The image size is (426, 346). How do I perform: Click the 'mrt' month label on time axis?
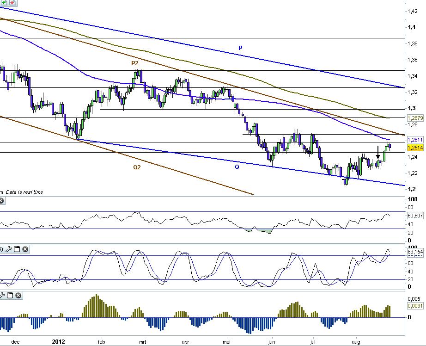[x=143, y=342]
